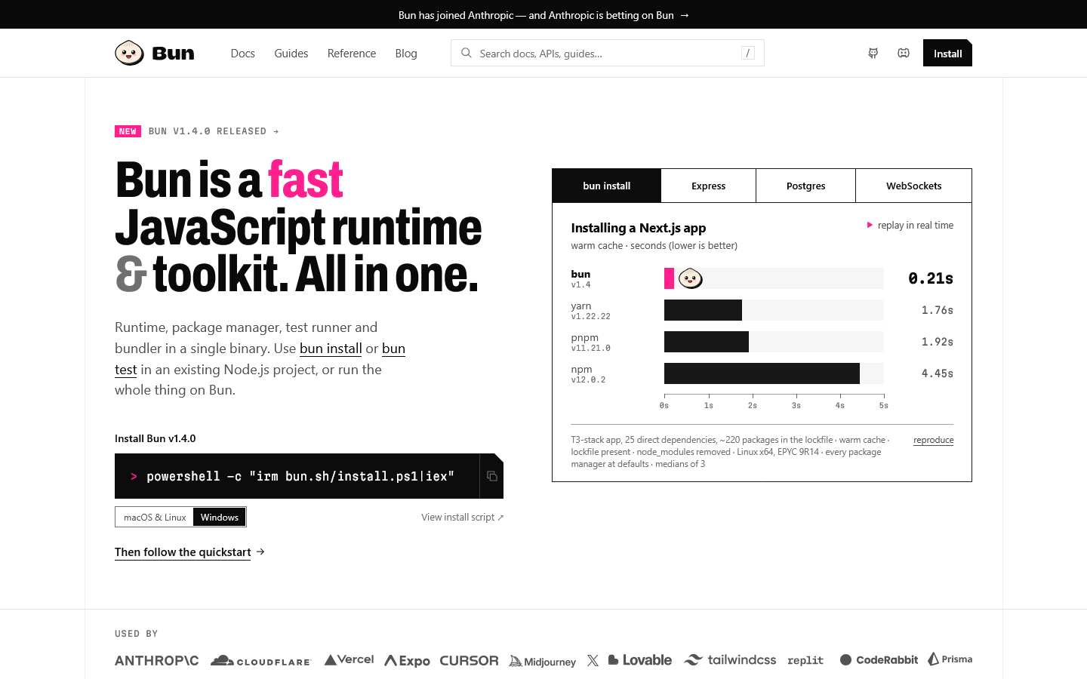Screen dimensions: 1087x679
Task: Open the Reference menu item
Action: (352, 54)
